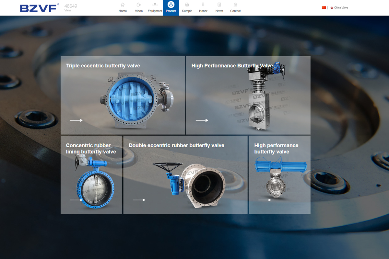
Task: Open the BZVF logo homepage link
Action: 39,8
